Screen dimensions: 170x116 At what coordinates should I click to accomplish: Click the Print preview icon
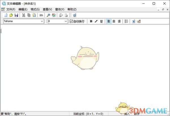(61, 15)
